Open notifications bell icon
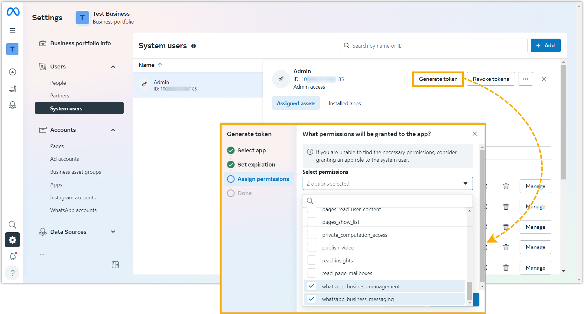 click(13, 256)
